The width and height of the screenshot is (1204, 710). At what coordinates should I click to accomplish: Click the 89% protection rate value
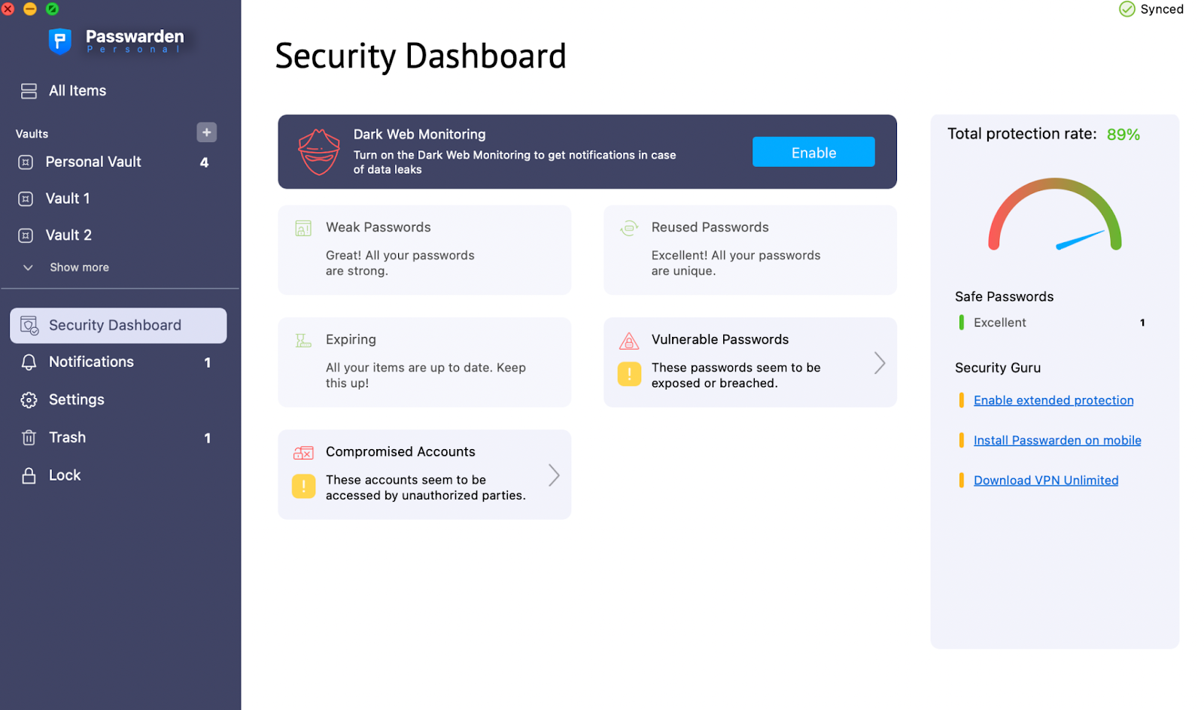click(1123, 135)
